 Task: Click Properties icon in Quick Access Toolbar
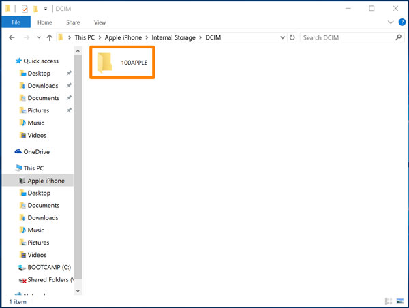click(25, 9)
